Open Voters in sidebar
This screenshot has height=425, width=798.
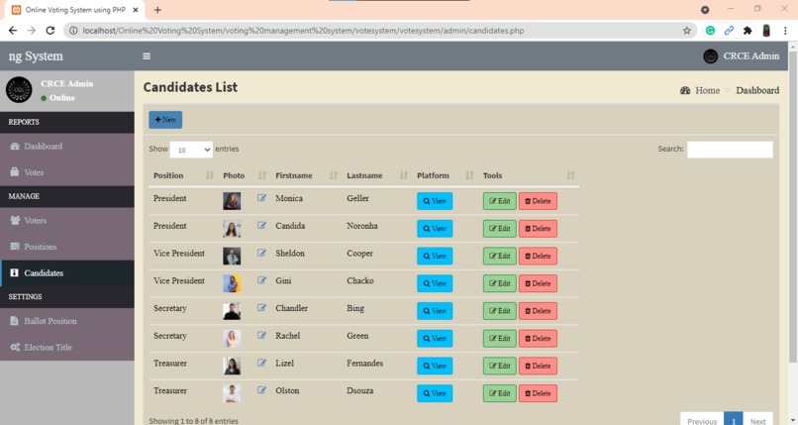[x=67, y=220]
